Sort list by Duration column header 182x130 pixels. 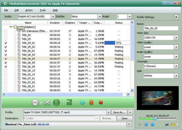click(x=55, y=23)
